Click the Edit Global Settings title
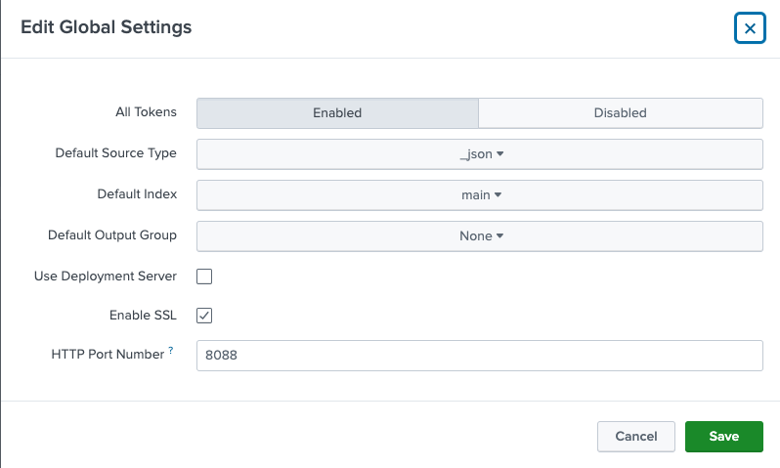 tap(107, 27)
